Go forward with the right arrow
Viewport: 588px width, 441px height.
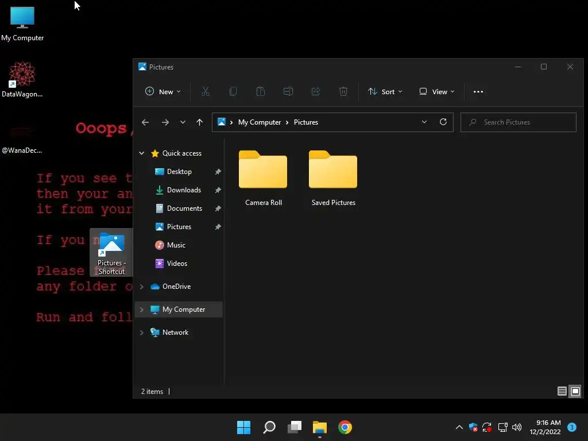(165, 122)
